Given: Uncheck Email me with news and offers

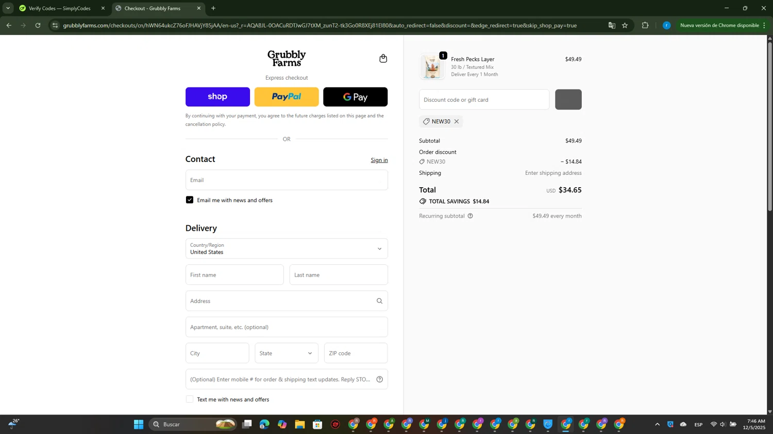Looking at the screenshot, I should 190,200.
